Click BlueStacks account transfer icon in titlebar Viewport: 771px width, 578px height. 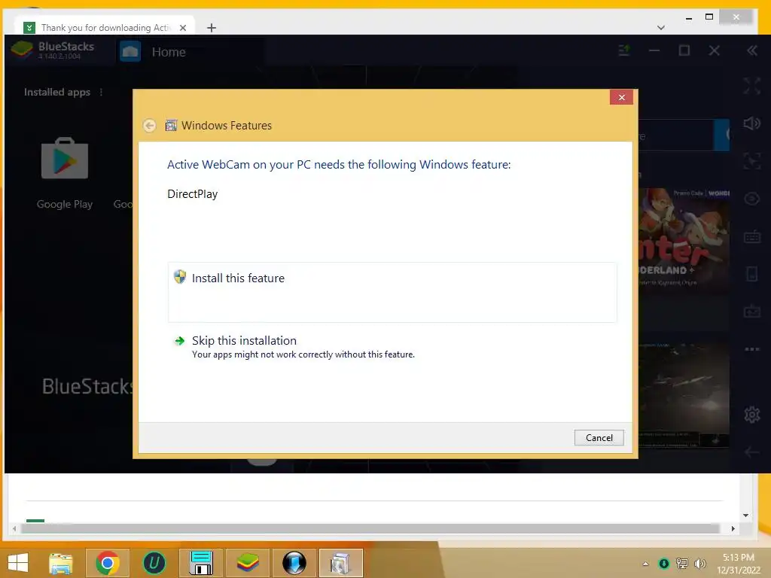coord(624,50)
